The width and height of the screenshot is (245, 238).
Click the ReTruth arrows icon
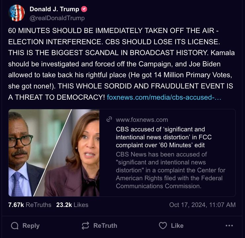pyautogui.click(x=86, y=226)
